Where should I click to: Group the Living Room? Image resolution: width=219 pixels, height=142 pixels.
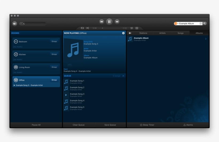[54, 67]
